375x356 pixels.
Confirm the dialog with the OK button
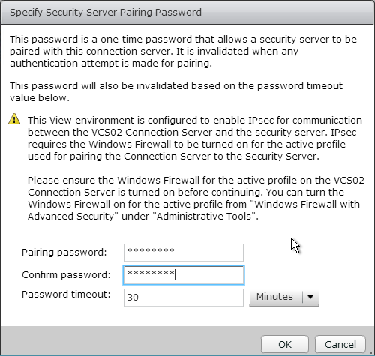click(285, 344)
